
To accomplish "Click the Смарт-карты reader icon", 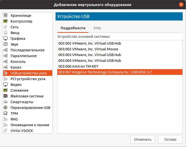I will coord(6,102).
